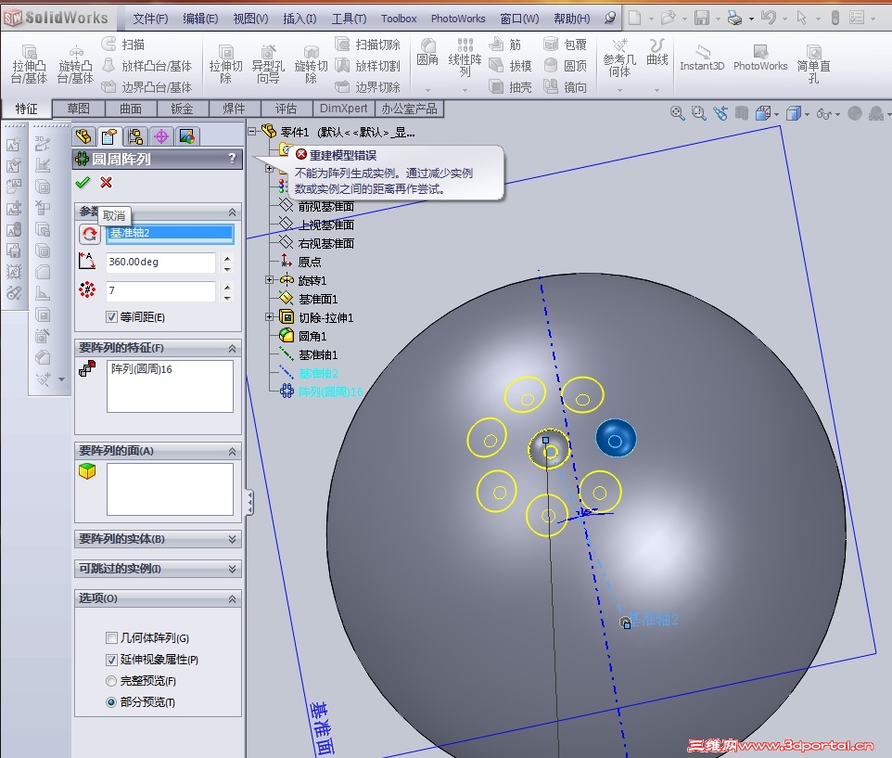892x758 pixels.
Task: Collapse the 参数 parameters section
Action: pos(232,212)
